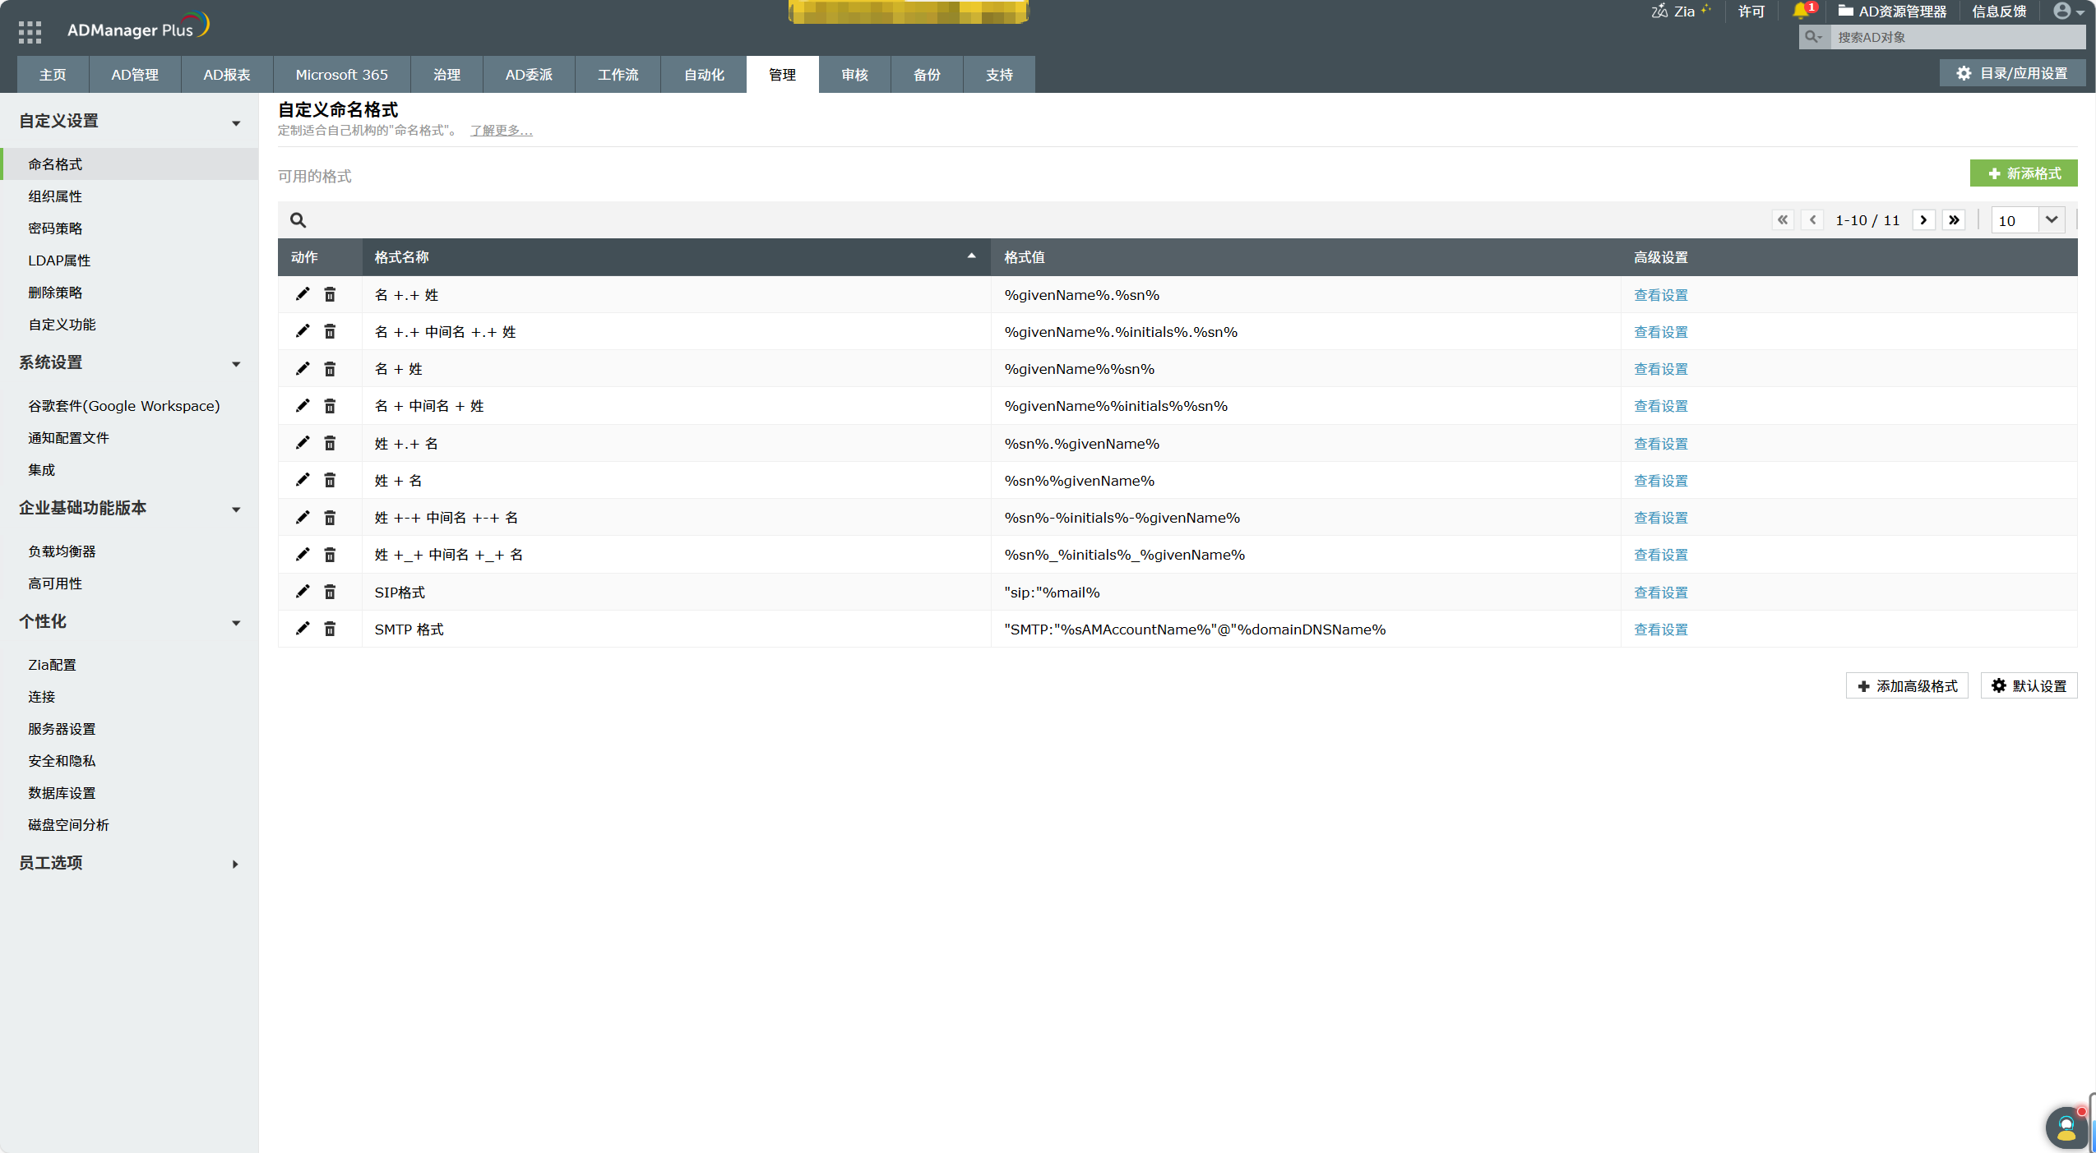
Task: Open the page size dropdown showing 10
Action: [2026, 219]
